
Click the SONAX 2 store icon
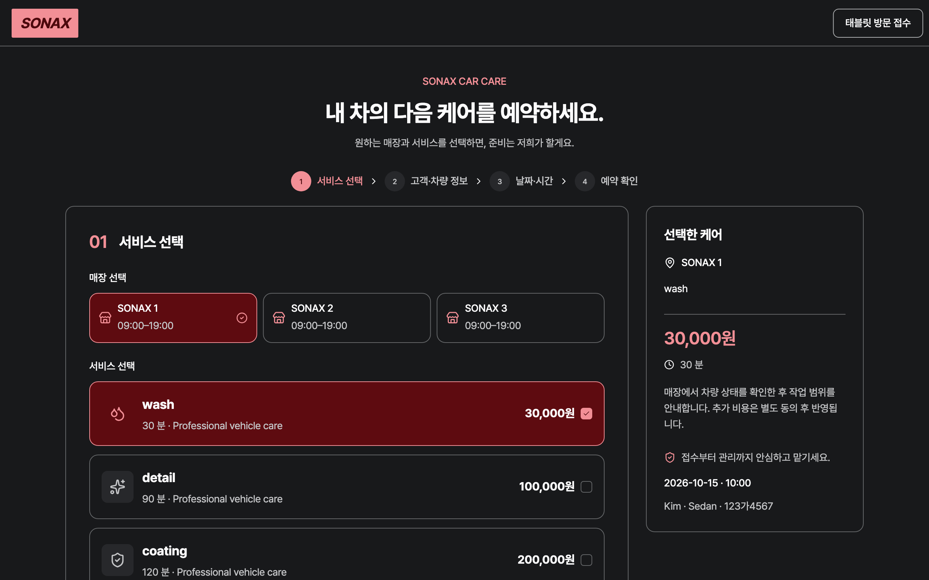(x=279, y=318)
